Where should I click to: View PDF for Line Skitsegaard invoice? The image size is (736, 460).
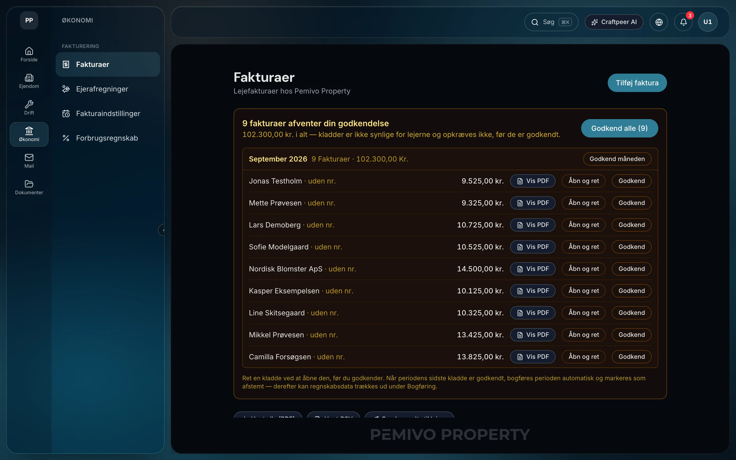(x=533, y=313)
